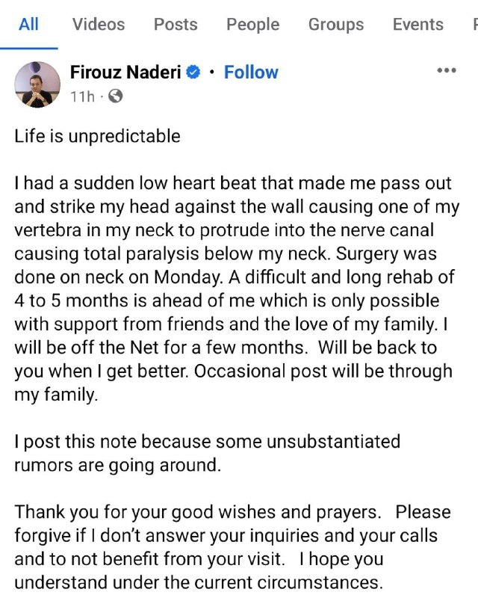Switch to the Groups tab
This screenshot has height=598, width=478.
(336, 25)
